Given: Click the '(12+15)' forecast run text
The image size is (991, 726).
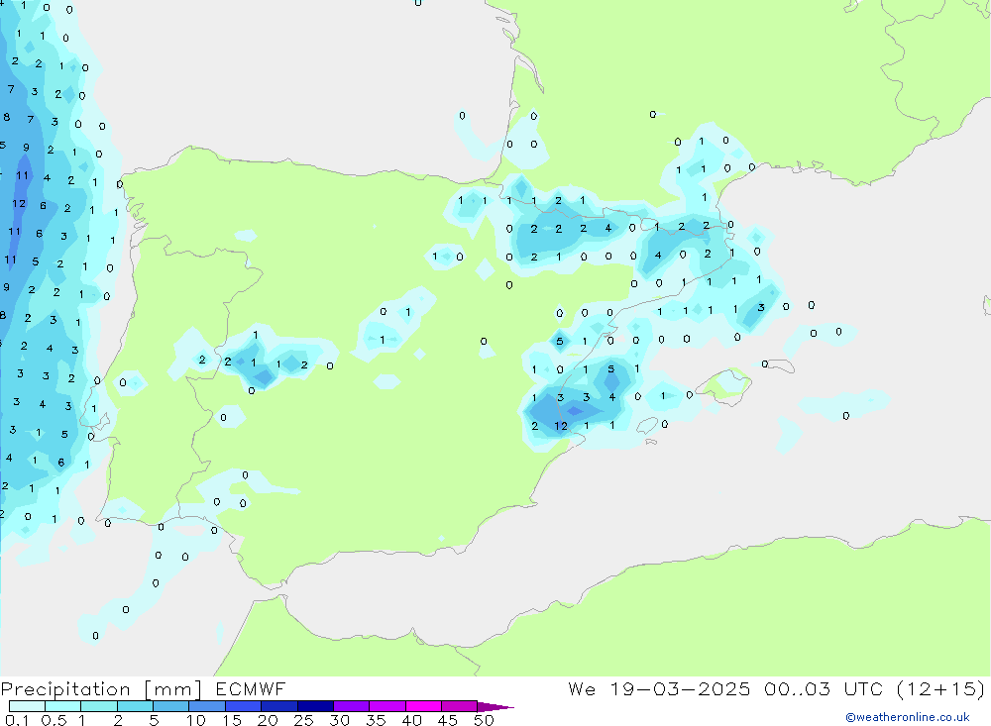Looking at the screenshot, I should (940, 688).
